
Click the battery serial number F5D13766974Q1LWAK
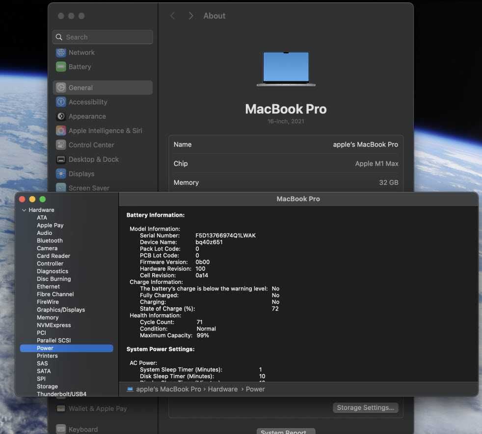pos(225,235)
